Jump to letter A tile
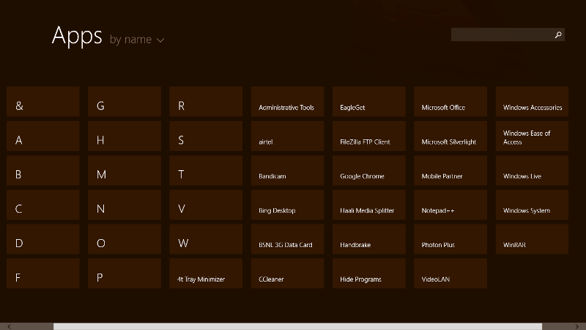 (43, 136)
